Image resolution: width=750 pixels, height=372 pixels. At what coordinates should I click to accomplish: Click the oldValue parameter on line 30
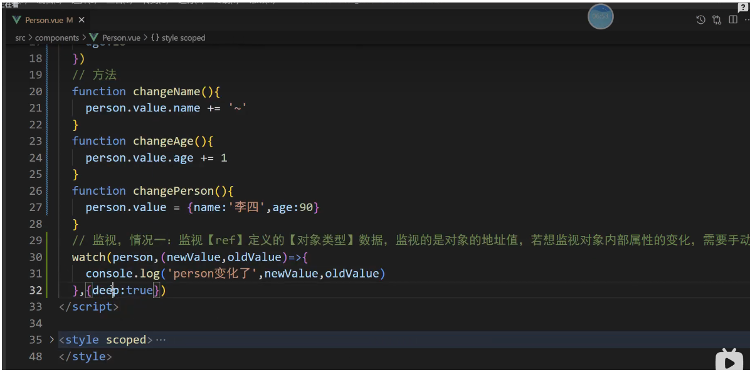[255, 257]
